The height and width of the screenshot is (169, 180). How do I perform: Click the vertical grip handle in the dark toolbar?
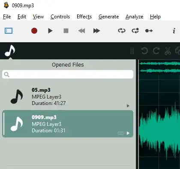click(x=132, y=51)
